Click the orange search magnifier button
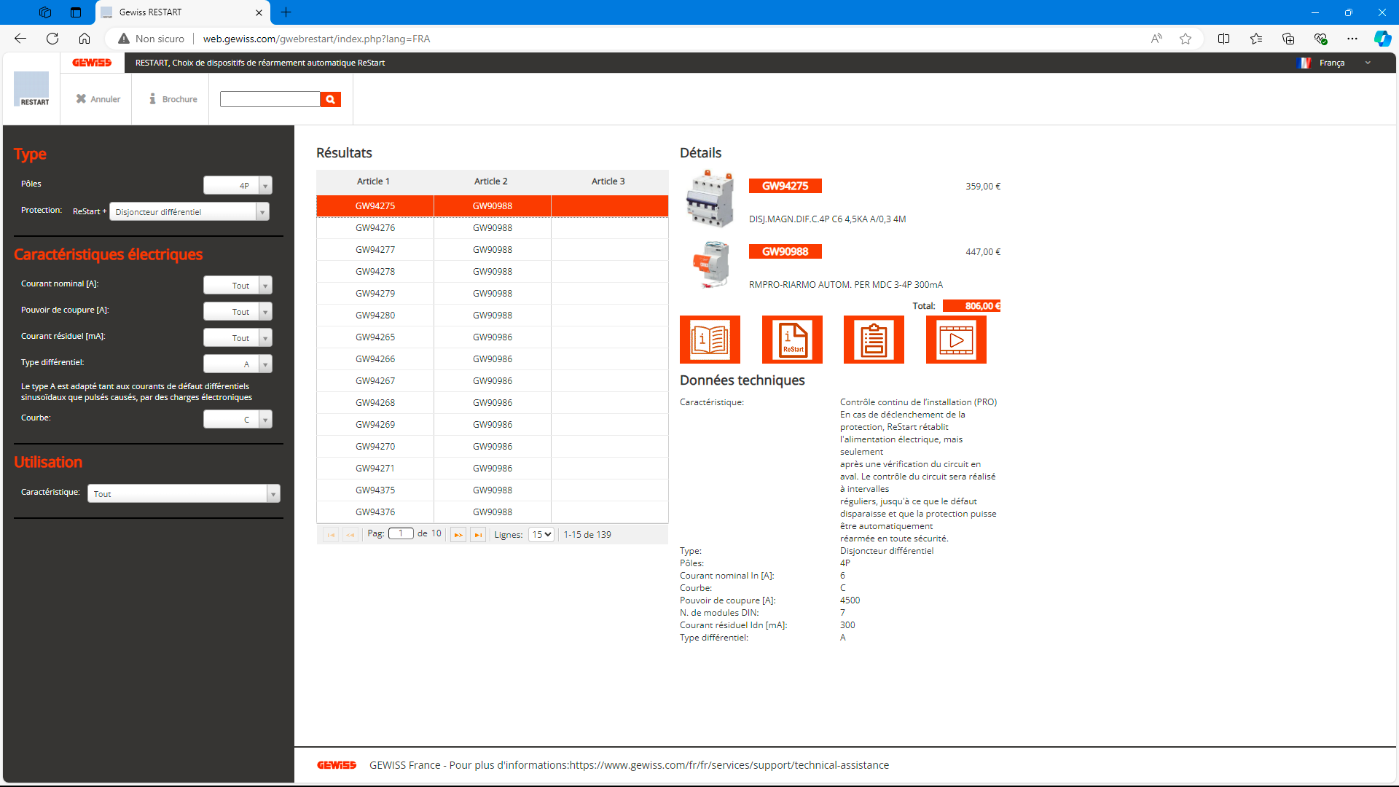Viewport: 1399px width, 787px height. click(x=331, y=99)
